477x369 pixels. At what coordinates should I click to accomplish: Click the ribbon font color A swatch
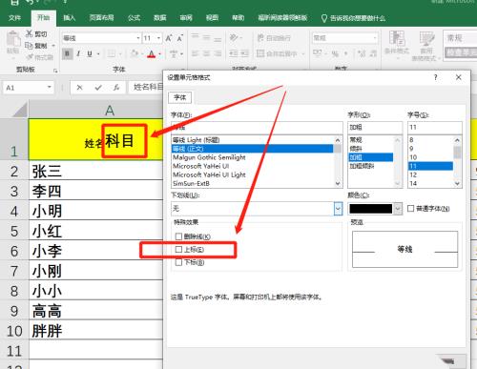pos(152,53)
